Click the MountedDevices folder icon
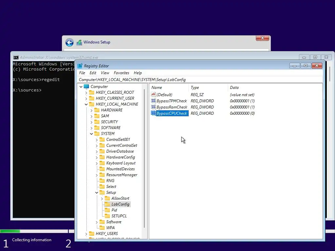 pos(102,169)
